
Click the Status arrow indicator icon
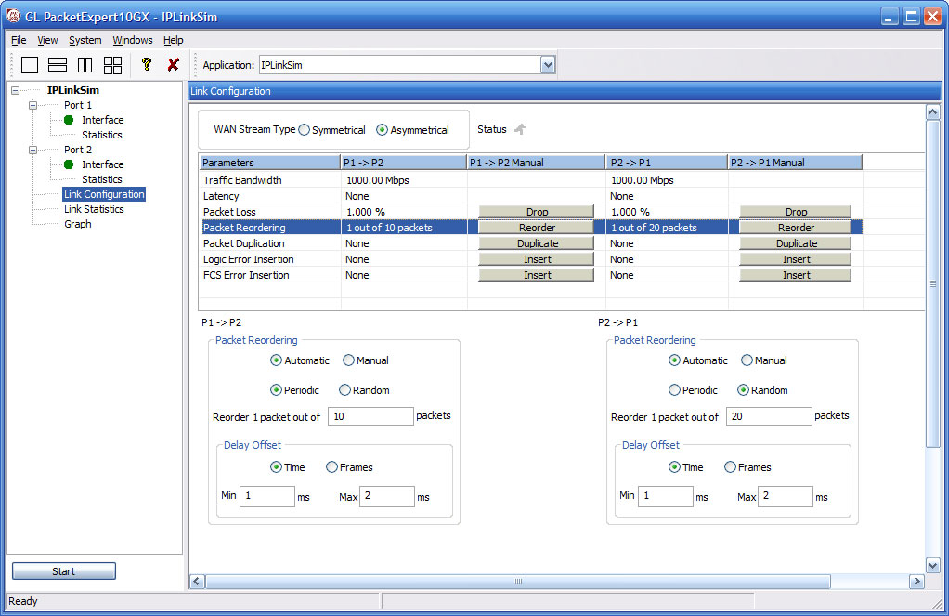520,129
